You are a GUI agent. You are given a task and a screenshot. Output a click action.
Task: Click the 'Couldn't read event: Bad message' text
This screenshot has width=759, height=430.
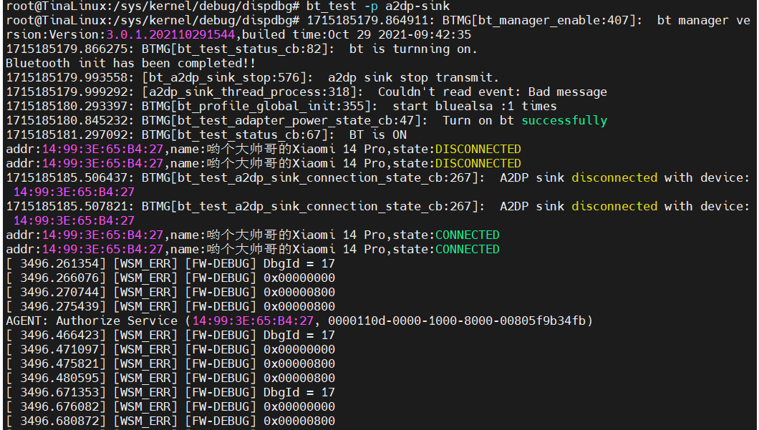(493, 92)
